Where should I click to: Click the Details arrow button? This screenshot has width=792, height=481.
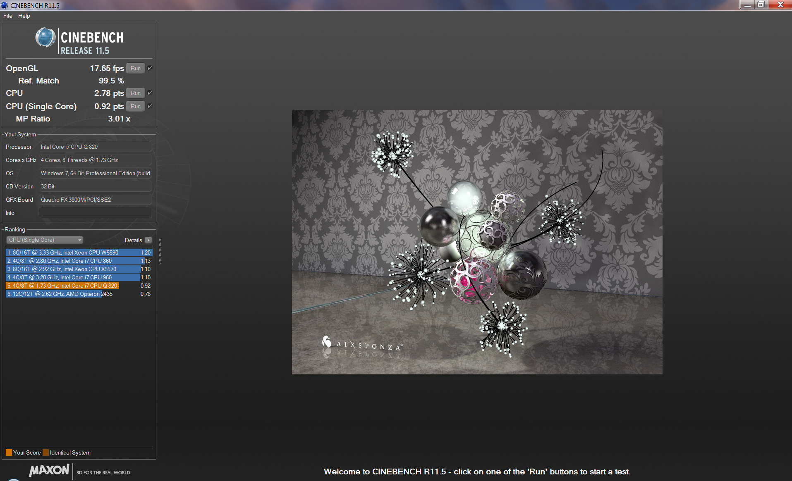pyautogui.click(x=148, y=240)
